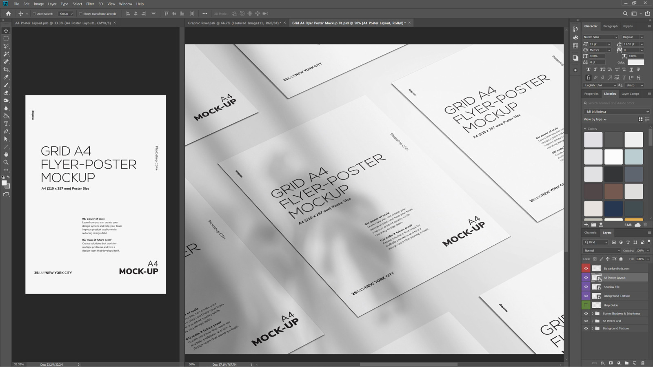The image size is (653, 367).
Task: Select the Horizontal Type tool
Action: [6, 124]
